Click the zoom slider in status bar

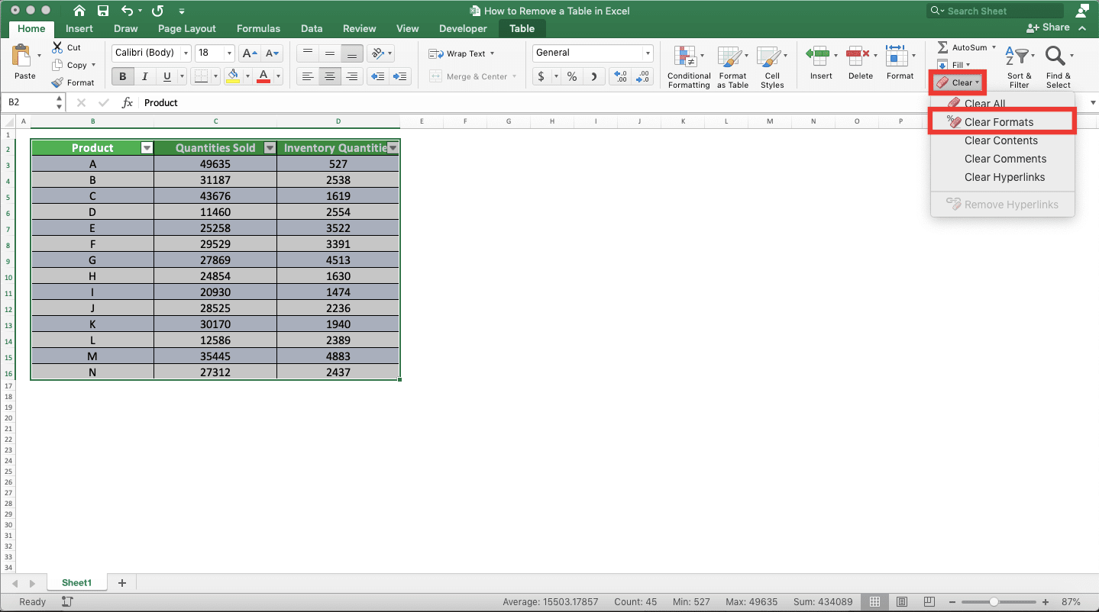point(994,602)
